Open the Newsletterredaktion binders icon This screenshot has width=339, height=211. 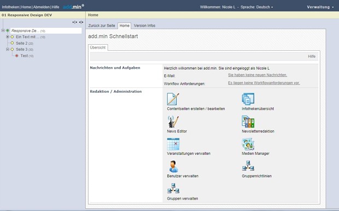(248, 122)
